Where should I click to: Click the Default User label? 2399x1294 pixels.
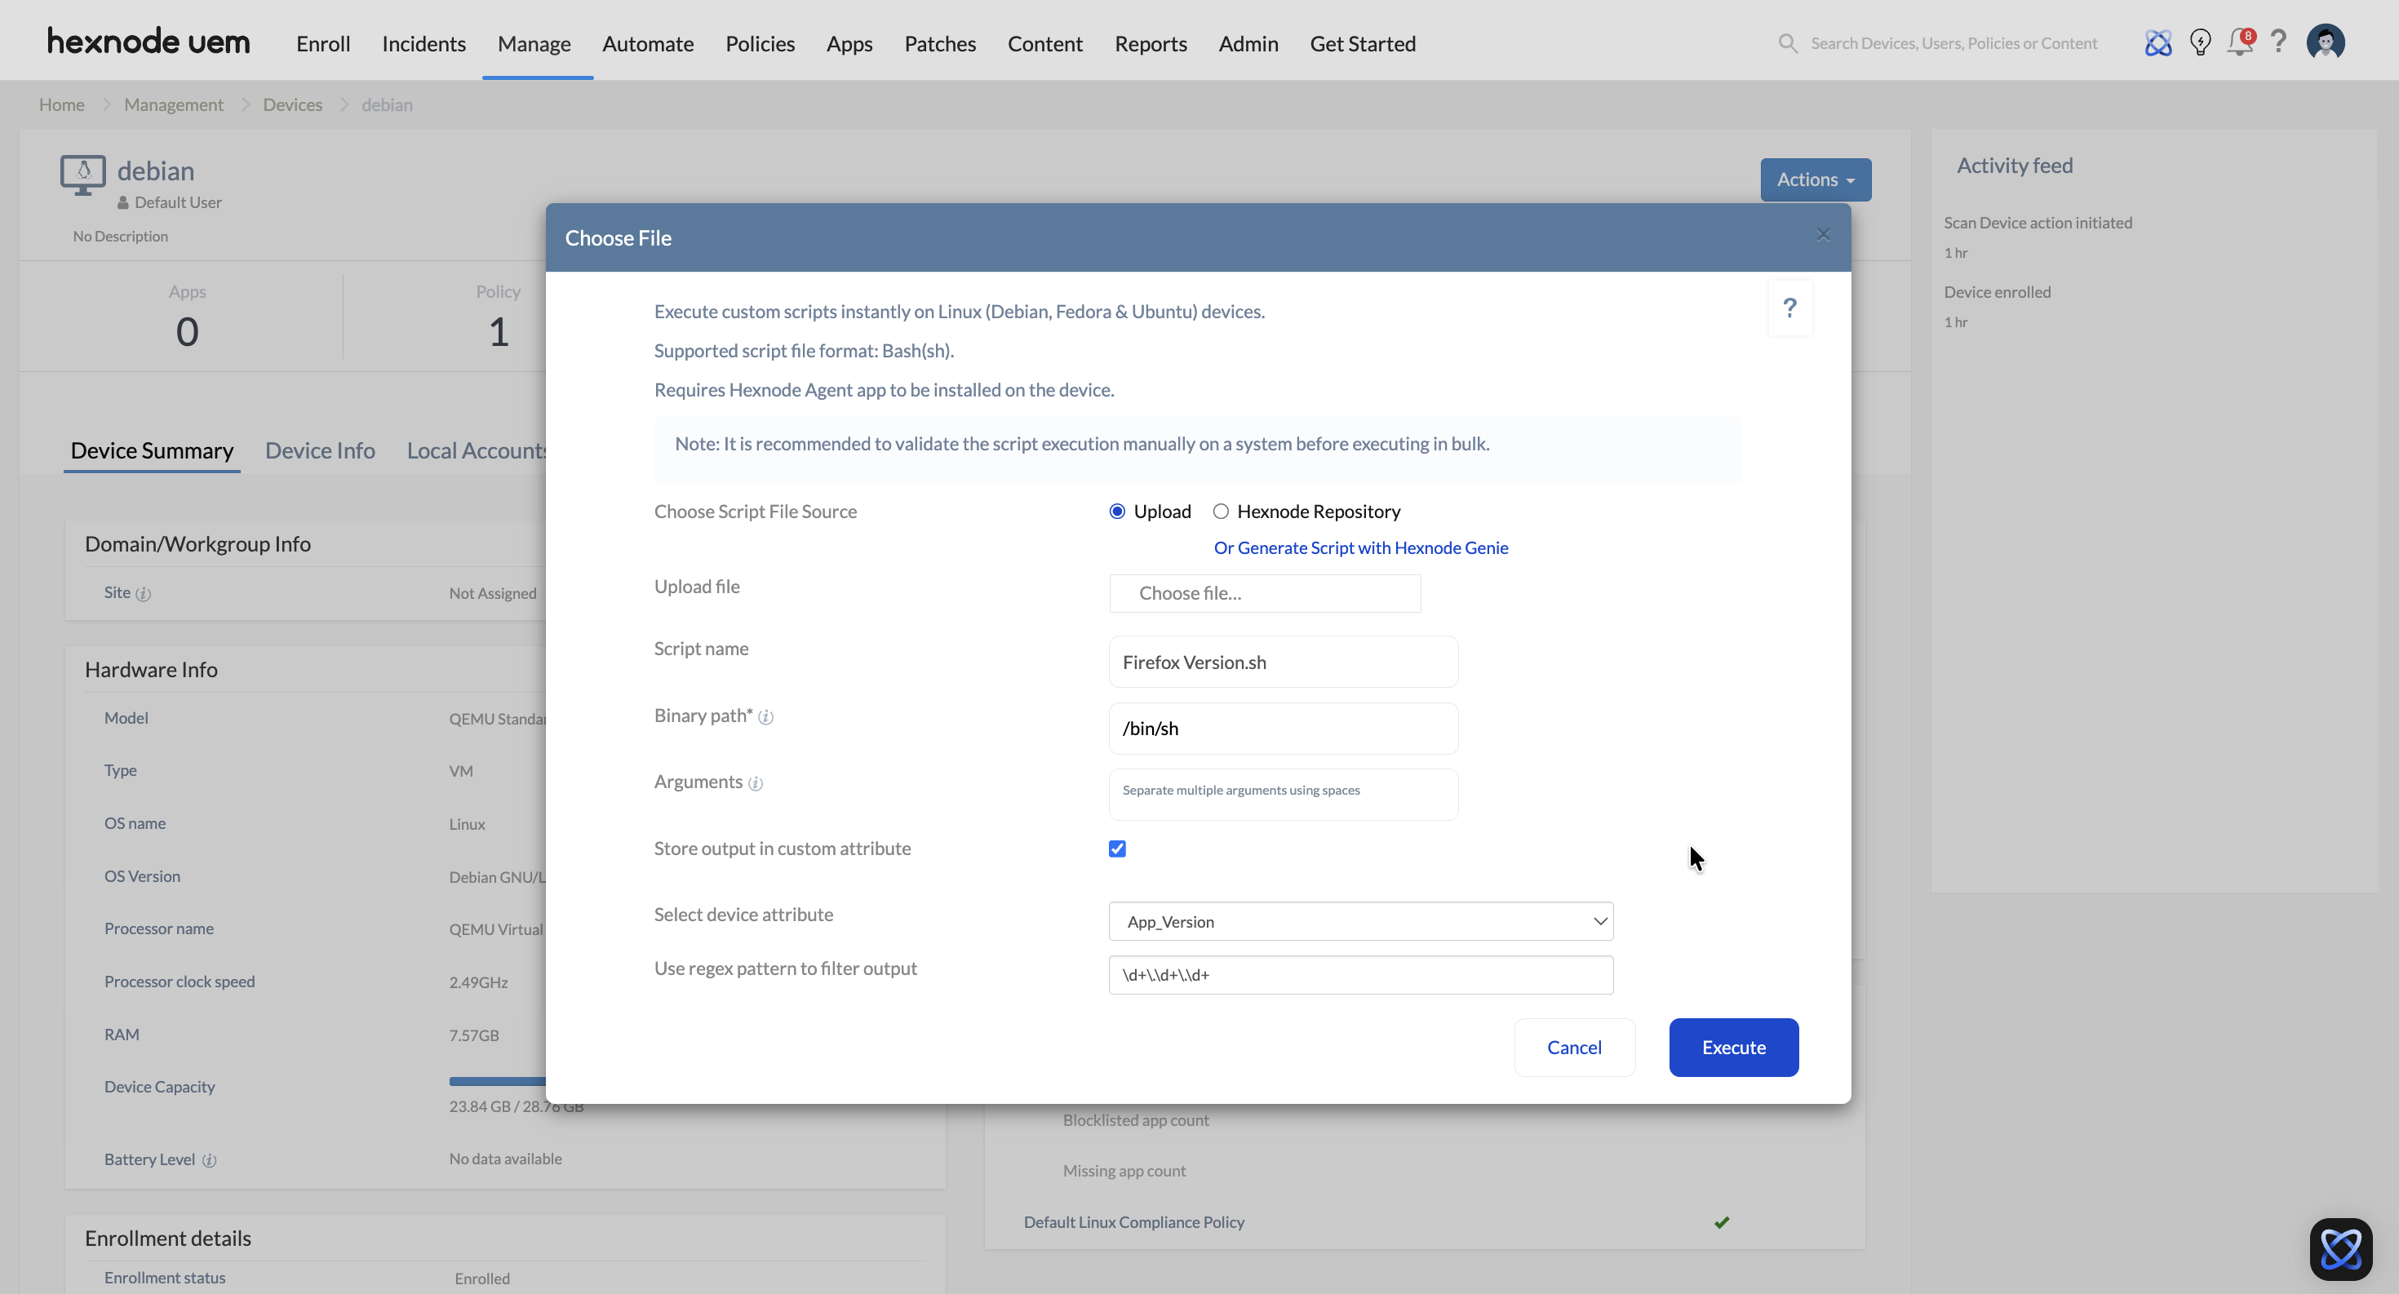click(178, 202)
